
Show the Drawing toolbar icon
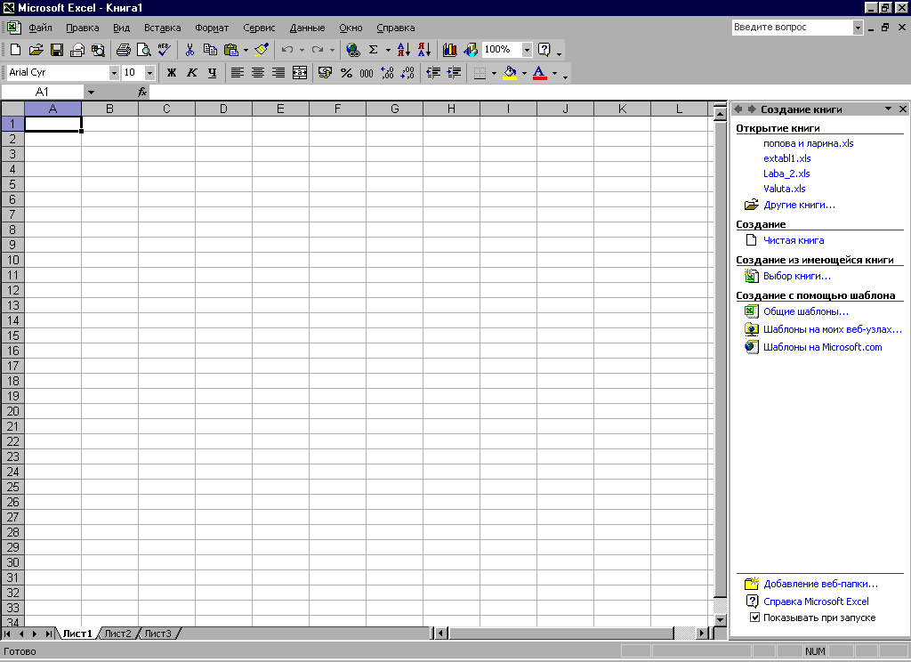point(471,50)
